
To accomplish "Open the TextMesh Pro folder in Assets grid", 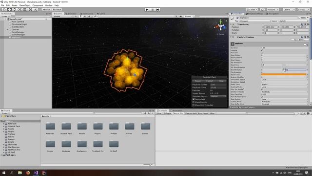I will [98, 144].
